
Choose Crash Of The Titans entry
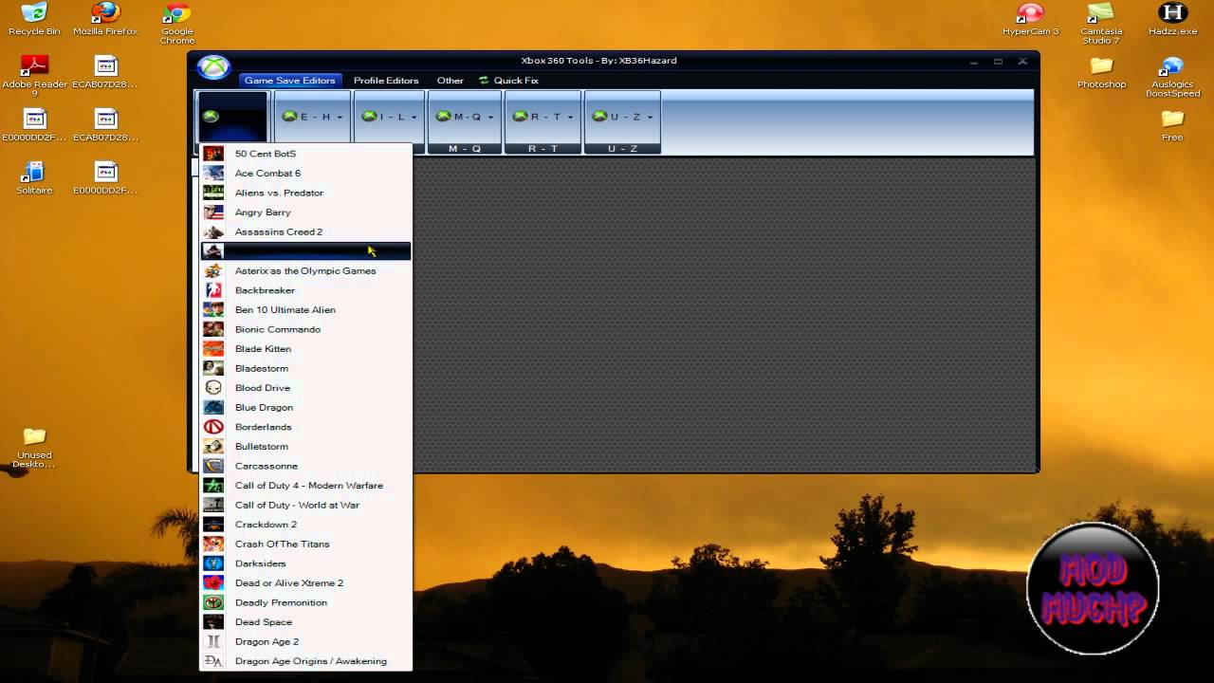pos(305,544)
